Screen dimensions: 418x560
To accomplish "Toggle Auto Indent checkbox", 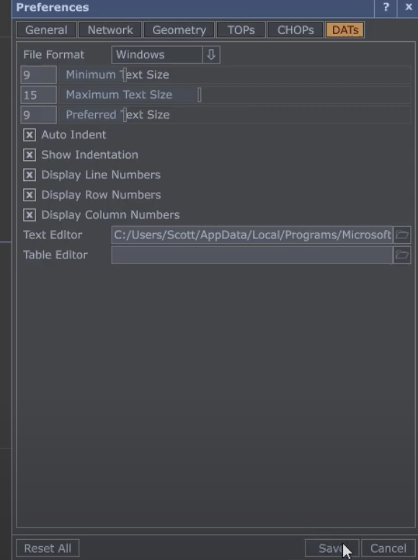I will point(30,135).
